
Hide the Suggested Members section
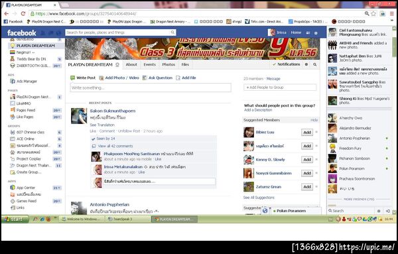click(x=314, y=120)
